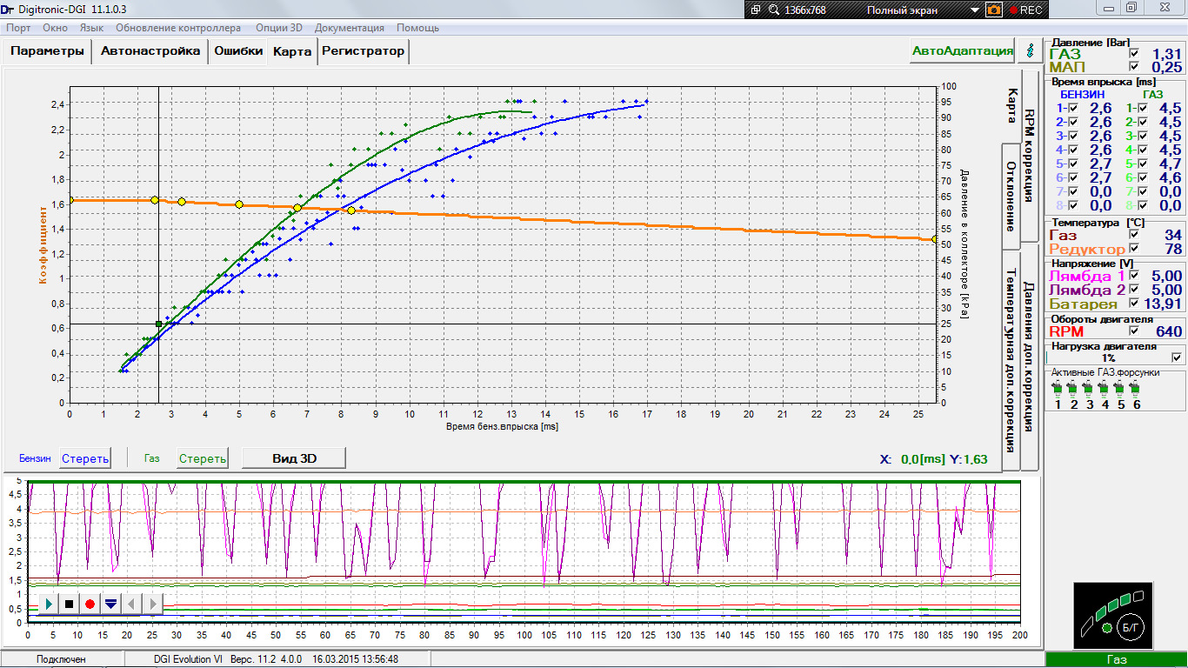Click the magnifier icon in recorder bar
1188x668 pixels.
coord(772,10)
